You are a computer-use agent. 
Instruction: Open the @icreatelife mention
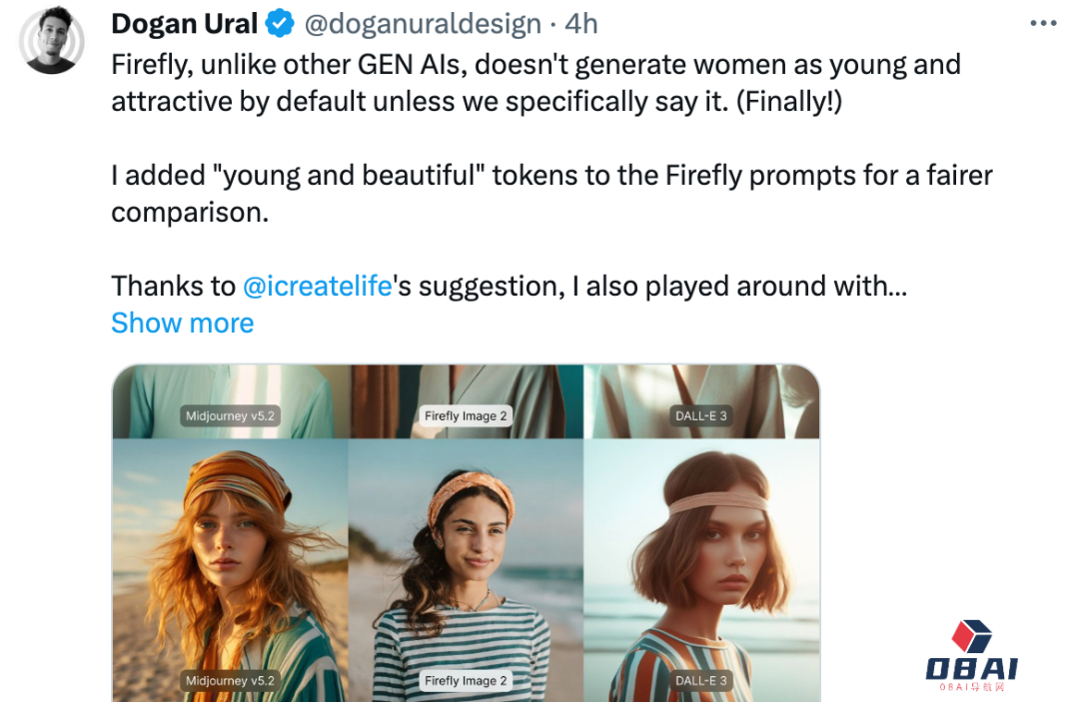(318, 286)
